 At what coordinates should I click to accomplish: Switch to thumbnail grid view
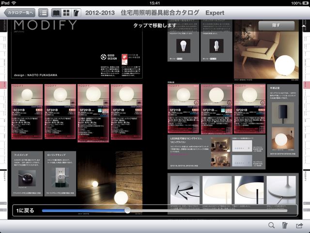click(66, 13)
